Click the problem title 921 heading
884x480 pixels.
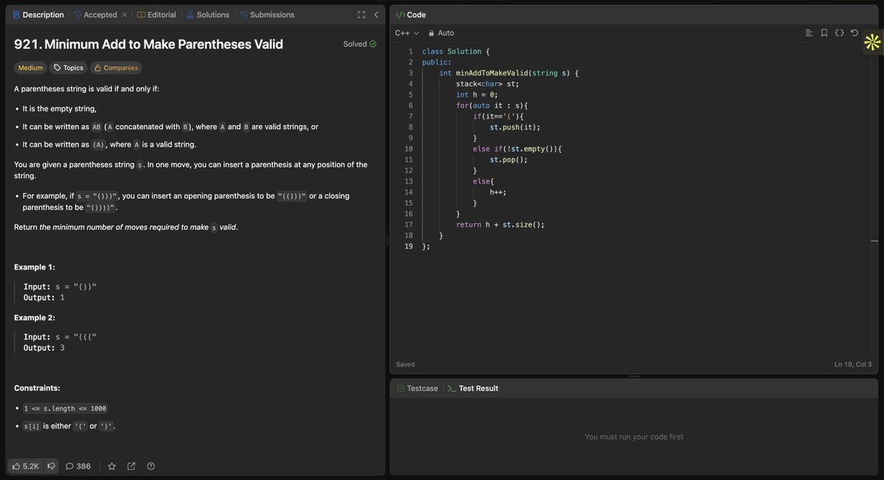148,44
